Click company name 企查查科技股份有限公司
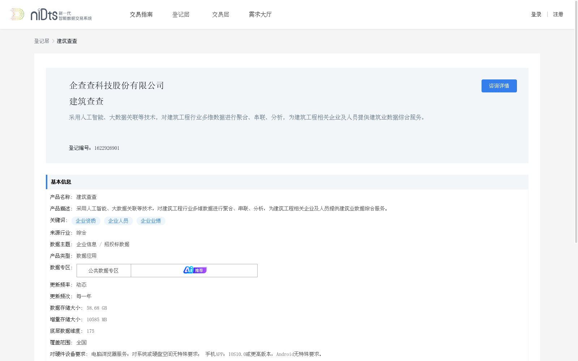This screenshot has width=578, height=361. [117, 86]
